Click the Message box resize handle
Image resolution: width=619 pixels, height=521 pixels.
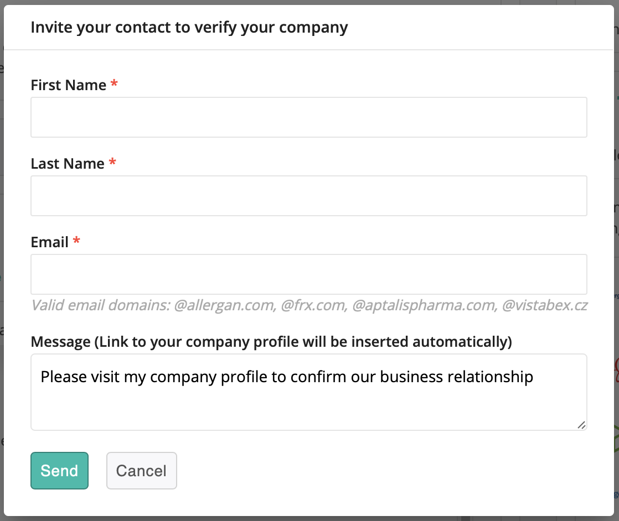(x=581, y=425)
